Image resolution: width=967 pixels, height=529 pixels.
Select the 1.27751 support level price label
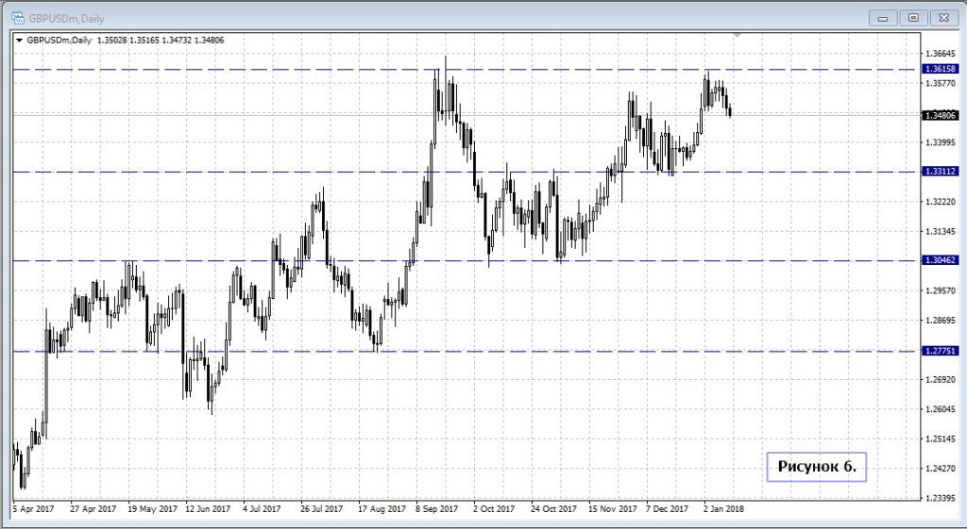click(942, 351)
